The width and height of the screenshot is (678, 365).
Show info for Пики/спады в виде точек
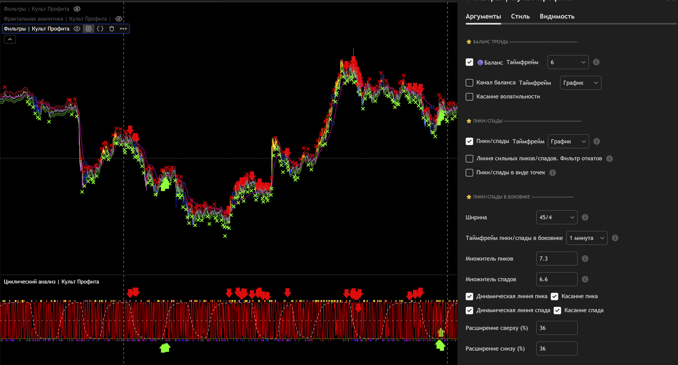click(553, 173)
